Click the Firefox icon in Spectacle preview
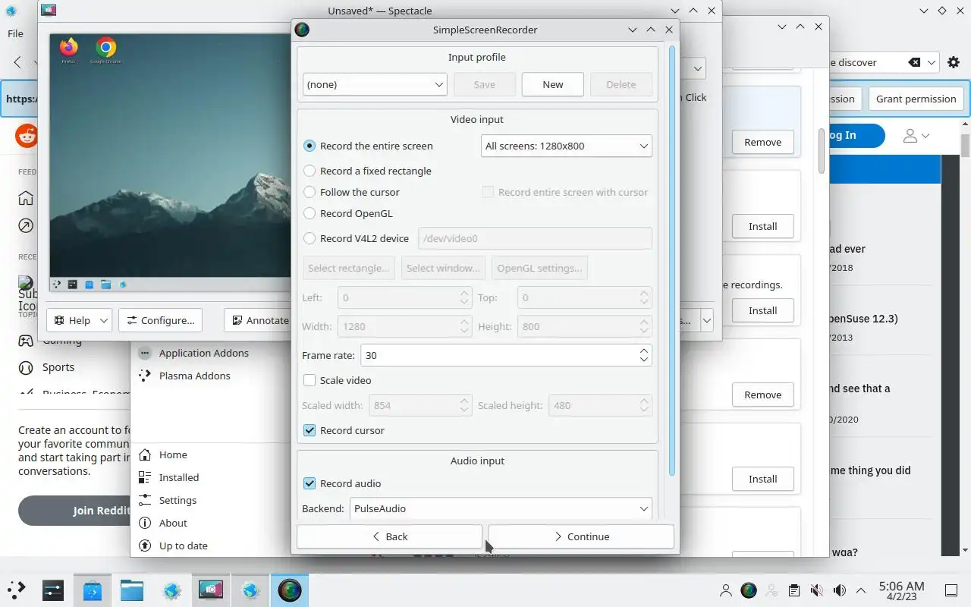The image size is (971, 607). coord(69,49)
